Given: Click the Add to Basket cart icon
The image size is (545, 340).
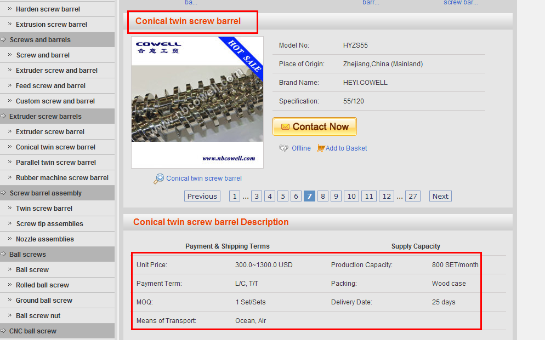Looking at the screenshot, I should click(x=321, y=148).
